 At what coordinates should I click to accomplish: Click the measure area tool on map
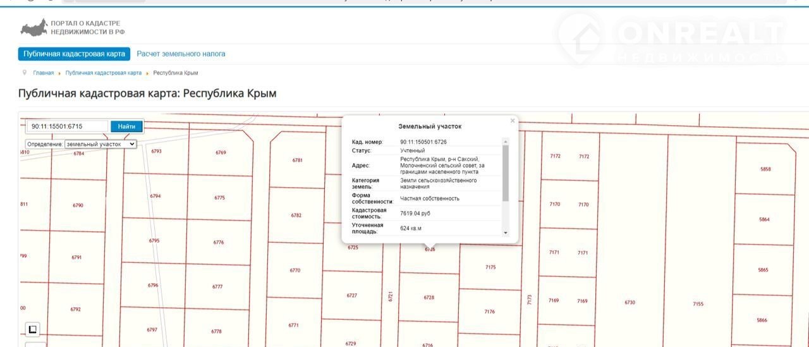pyautogui.click(x=33, y=329)
